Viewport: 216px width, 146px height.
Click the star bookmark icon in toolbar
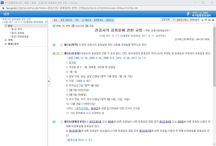click(202, 20)
